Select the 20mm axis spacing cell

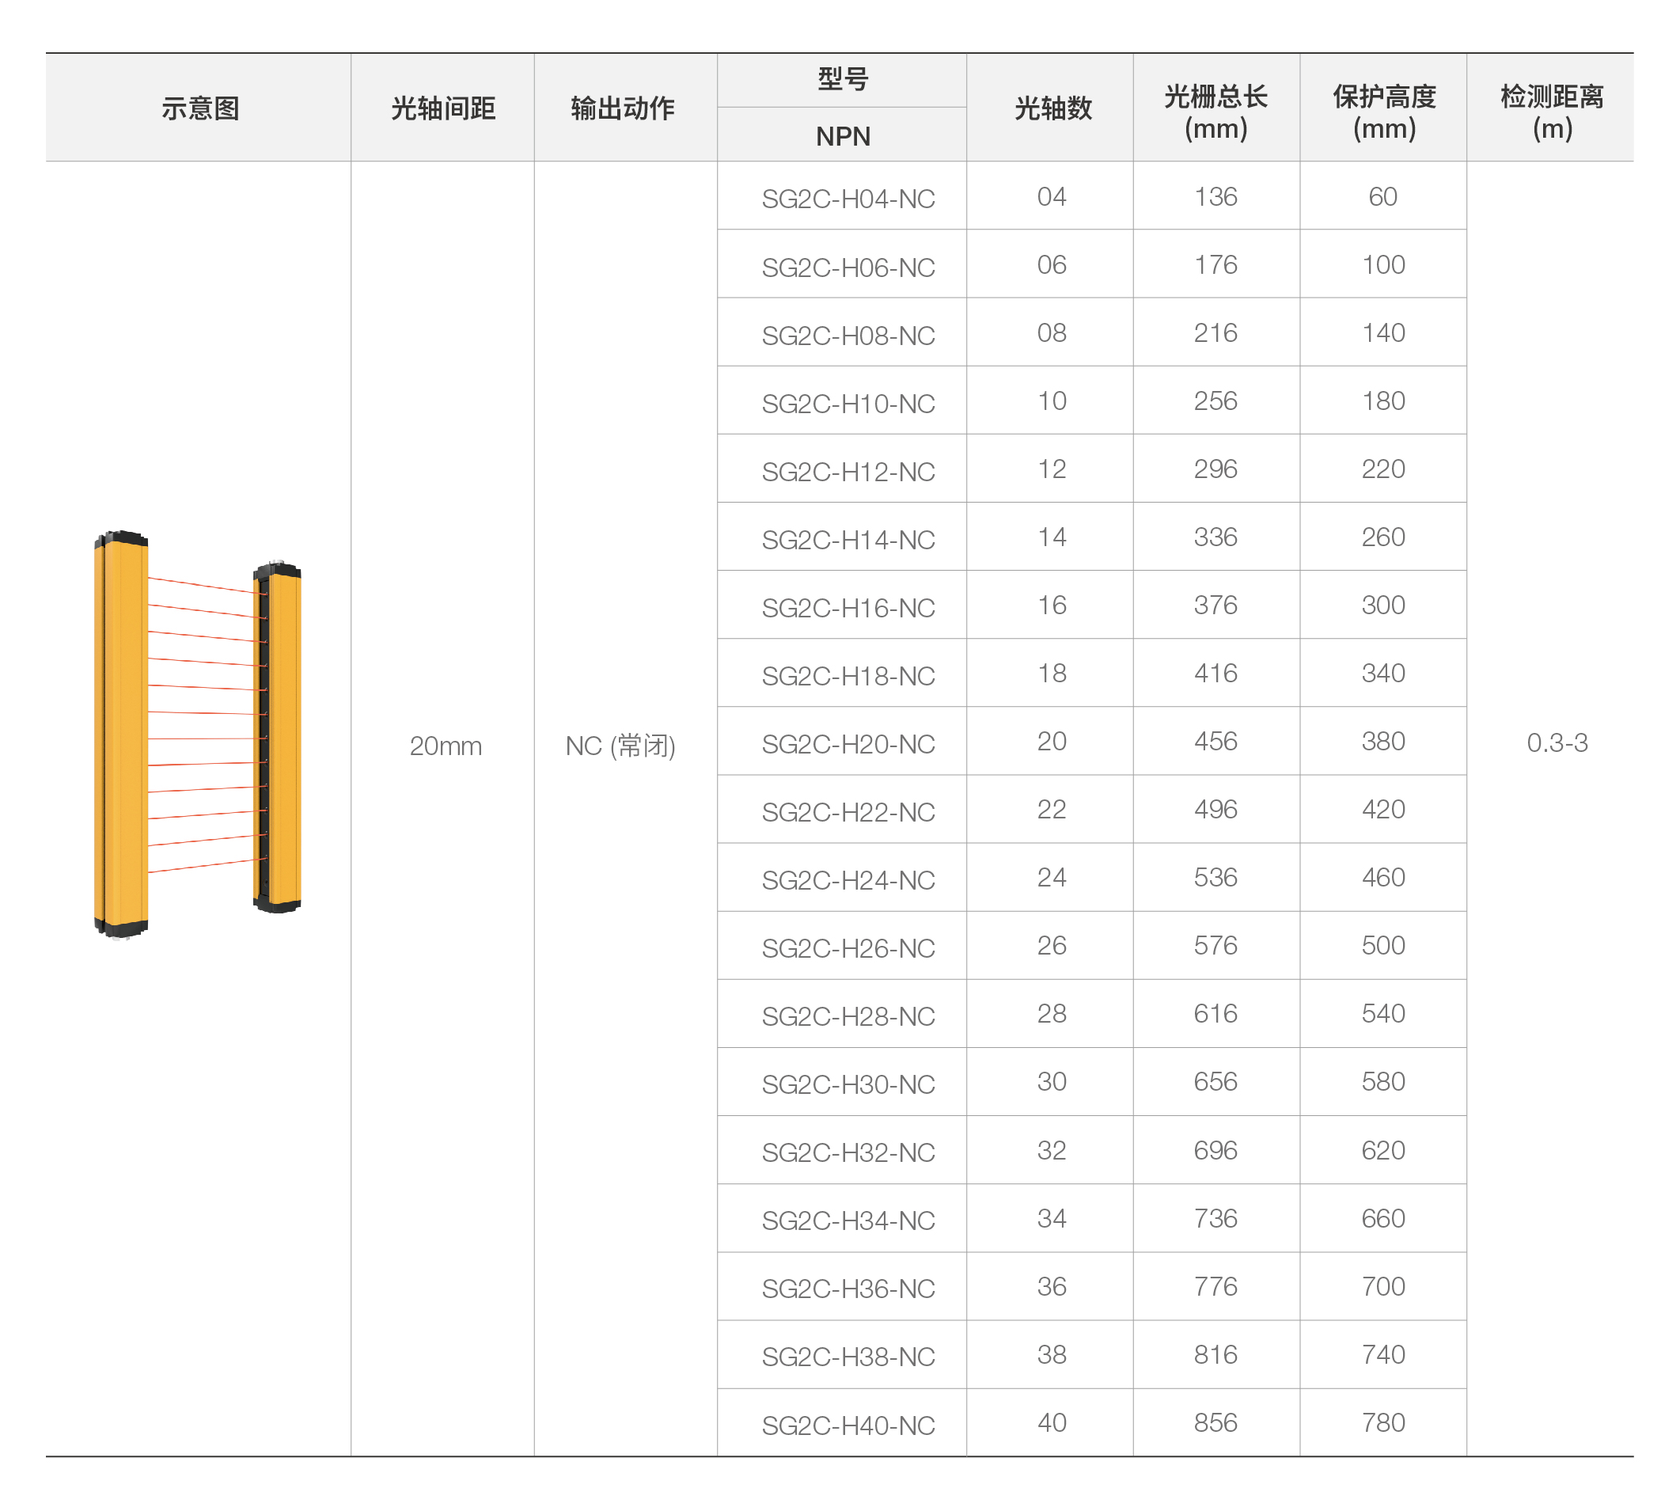(445, 746)
